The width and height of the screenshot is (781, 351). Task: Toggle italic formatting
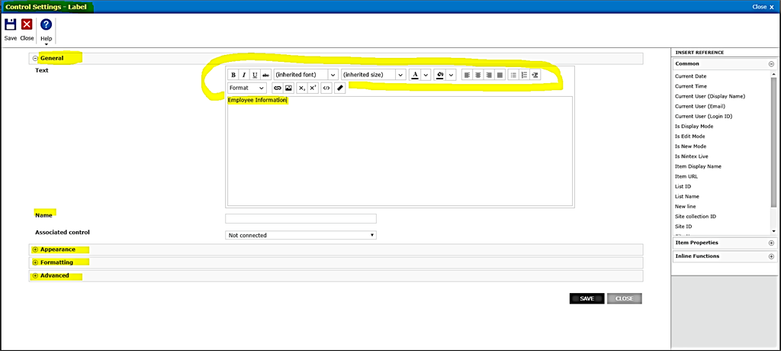pyautogui.click(x=244, y=75)
